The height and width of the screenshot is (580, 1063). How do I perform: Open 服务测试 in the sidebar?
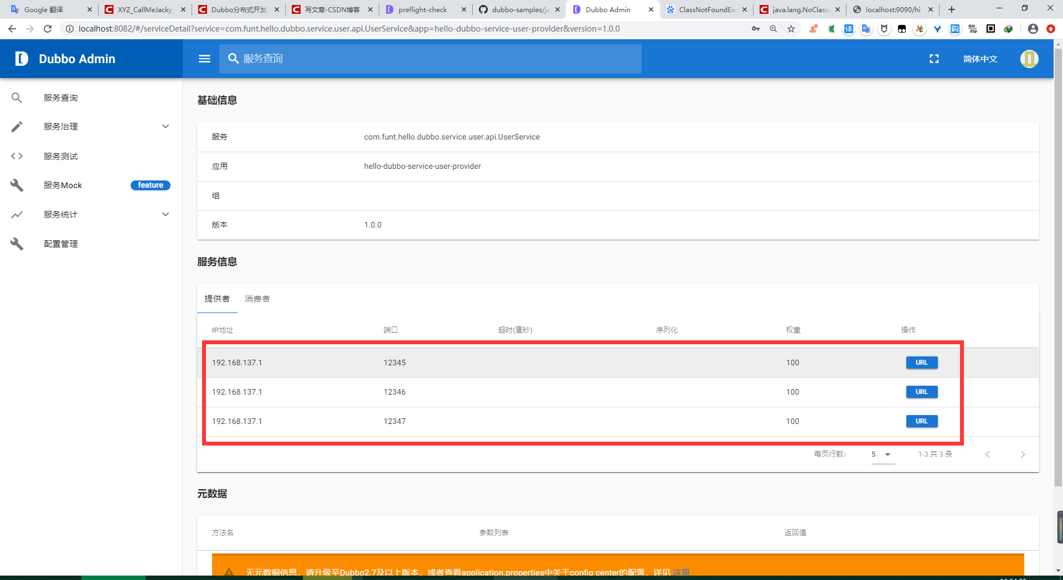pos(91,156)
